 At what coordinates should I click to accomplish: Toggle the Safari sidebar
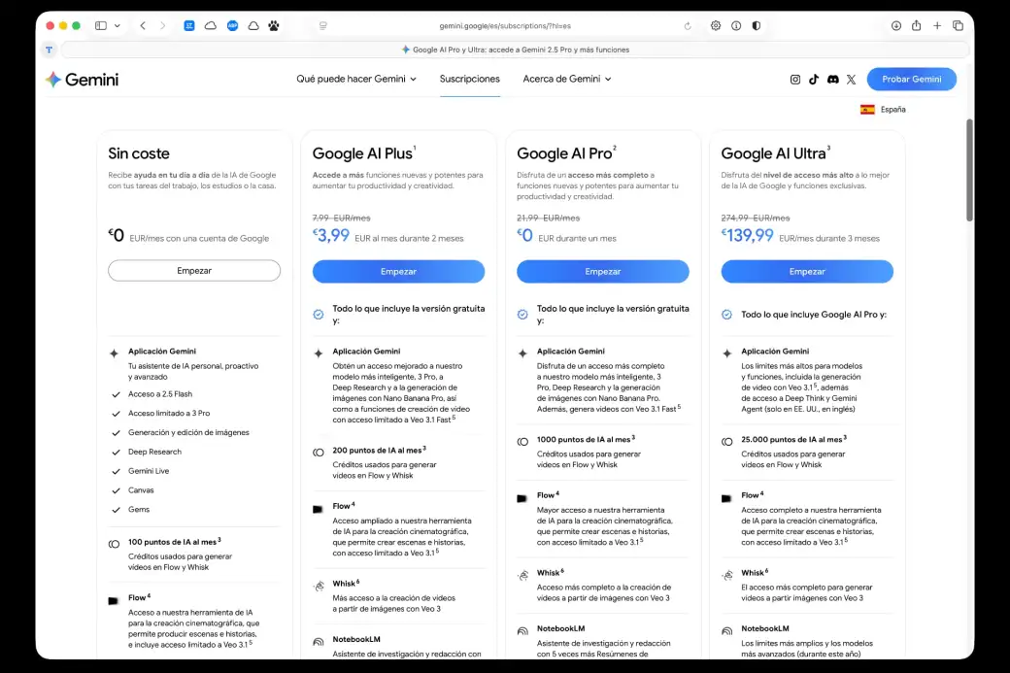[x=101, y=25]
